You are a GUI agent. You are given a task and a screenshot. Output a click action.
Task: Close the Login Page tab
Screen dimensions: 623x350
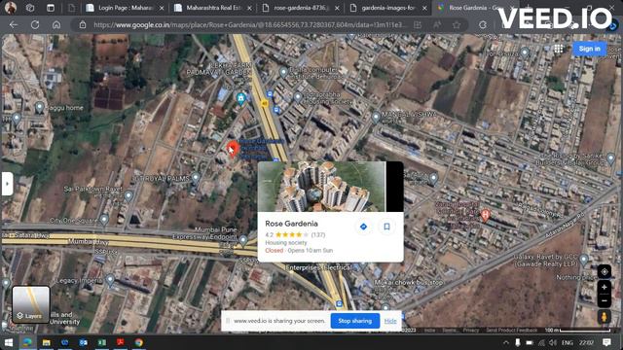162,8
